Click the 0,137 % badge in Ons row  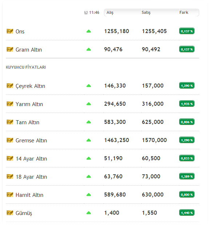click(x=187, y=31)
